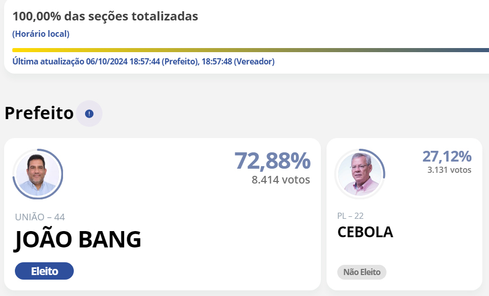Click the sections totalized progress bar
The height and width of the screenshot is (296, 489).
pos(250,50)
